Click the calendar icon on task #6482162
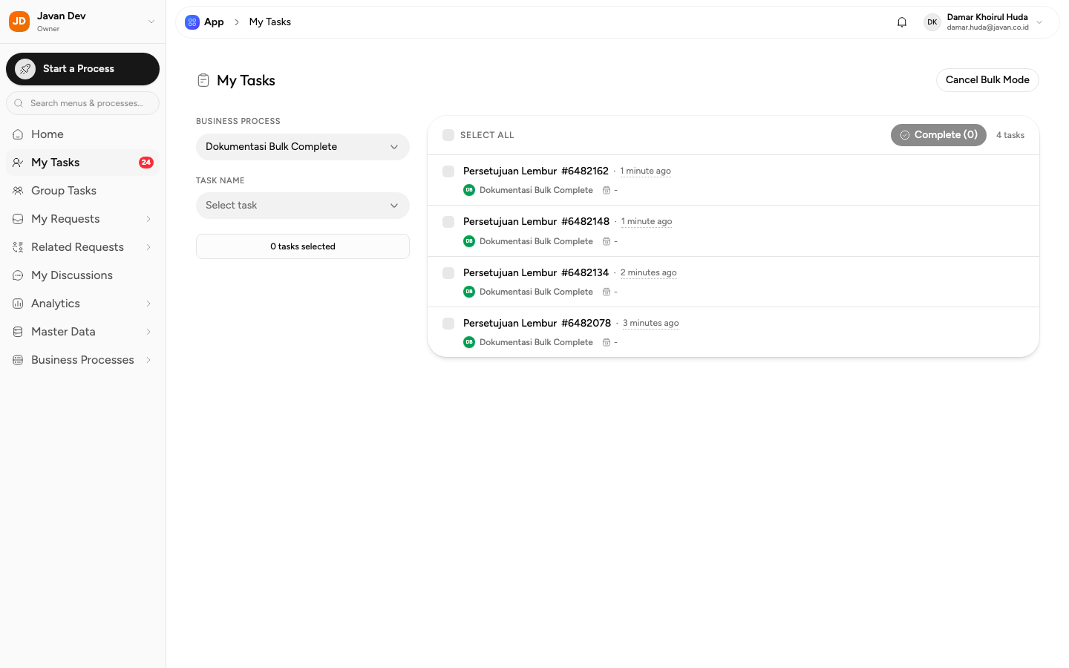Viewport: 1069px width, 668px height. [x=607, y=191]
